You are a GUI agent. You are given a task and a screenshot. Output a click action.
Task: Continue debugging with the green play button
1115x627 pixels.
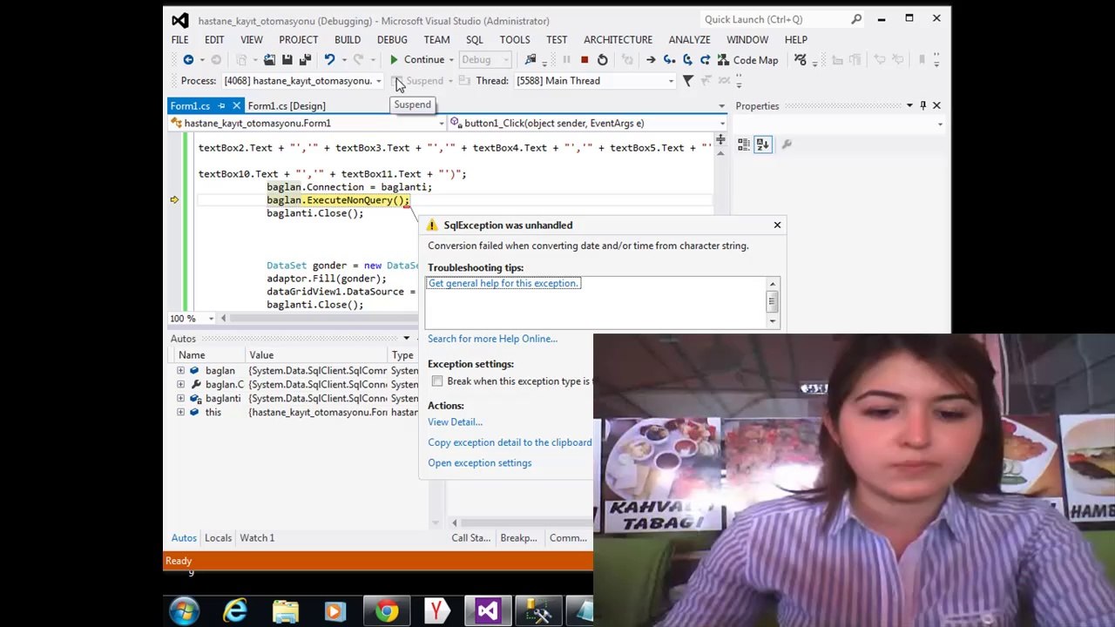pos(394,60)
